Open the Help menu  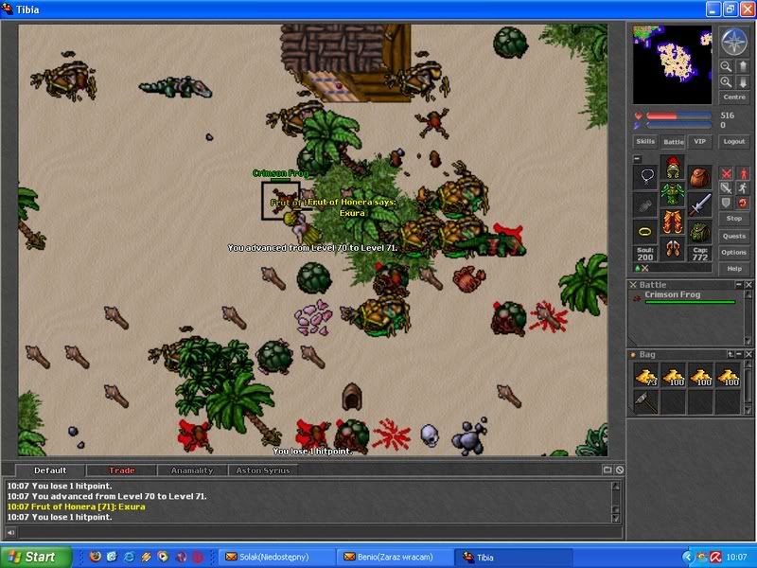click(x=734, y=269)
